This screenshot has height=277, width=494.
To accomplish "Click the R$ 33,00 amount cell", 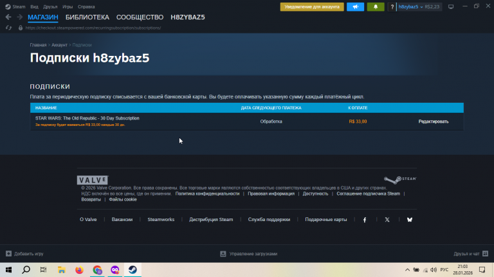I will click(358, 121).
